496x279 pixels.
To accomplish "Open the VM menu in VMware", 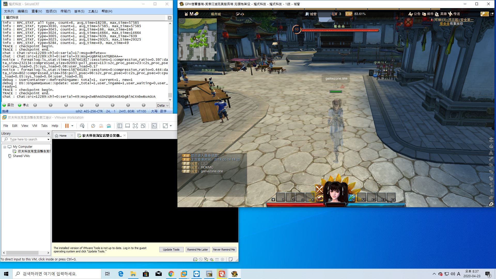I will [x=35, y=126].
